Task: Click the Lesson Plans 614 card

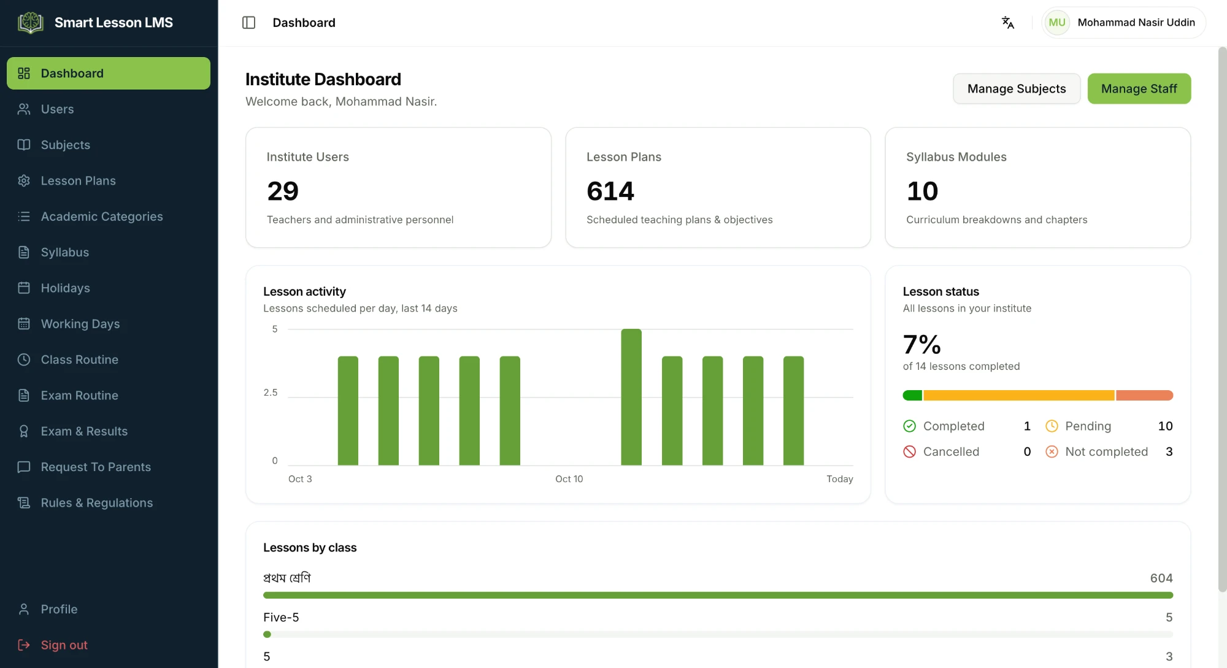Action: [x=718, y=188]
